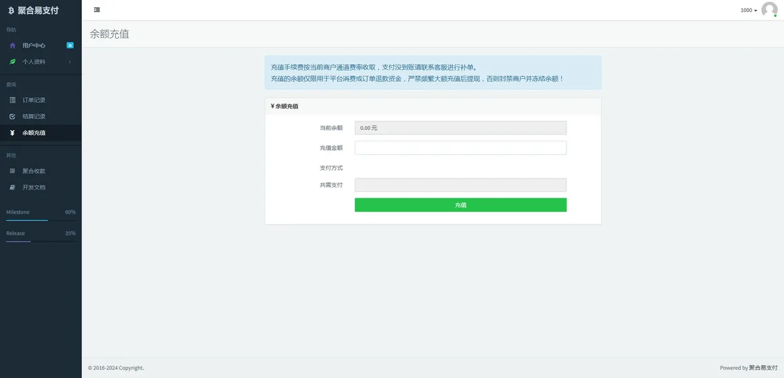Open 开发文档 via its book icon
This screenshot has height=378, width=784.
click(x=13, y=187)
